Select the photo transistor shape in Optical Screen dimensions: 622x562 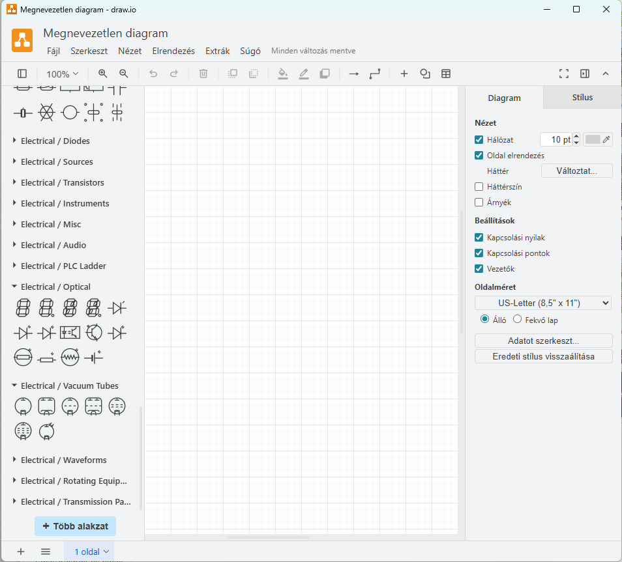[x=94, y=333]
